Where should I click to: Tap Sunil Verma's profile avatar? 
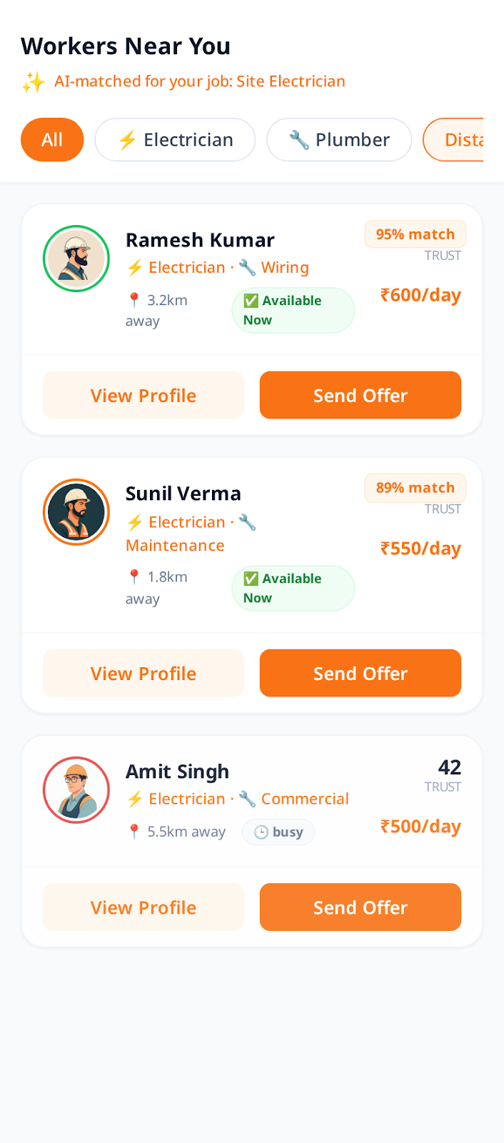(x=76, y=512)
